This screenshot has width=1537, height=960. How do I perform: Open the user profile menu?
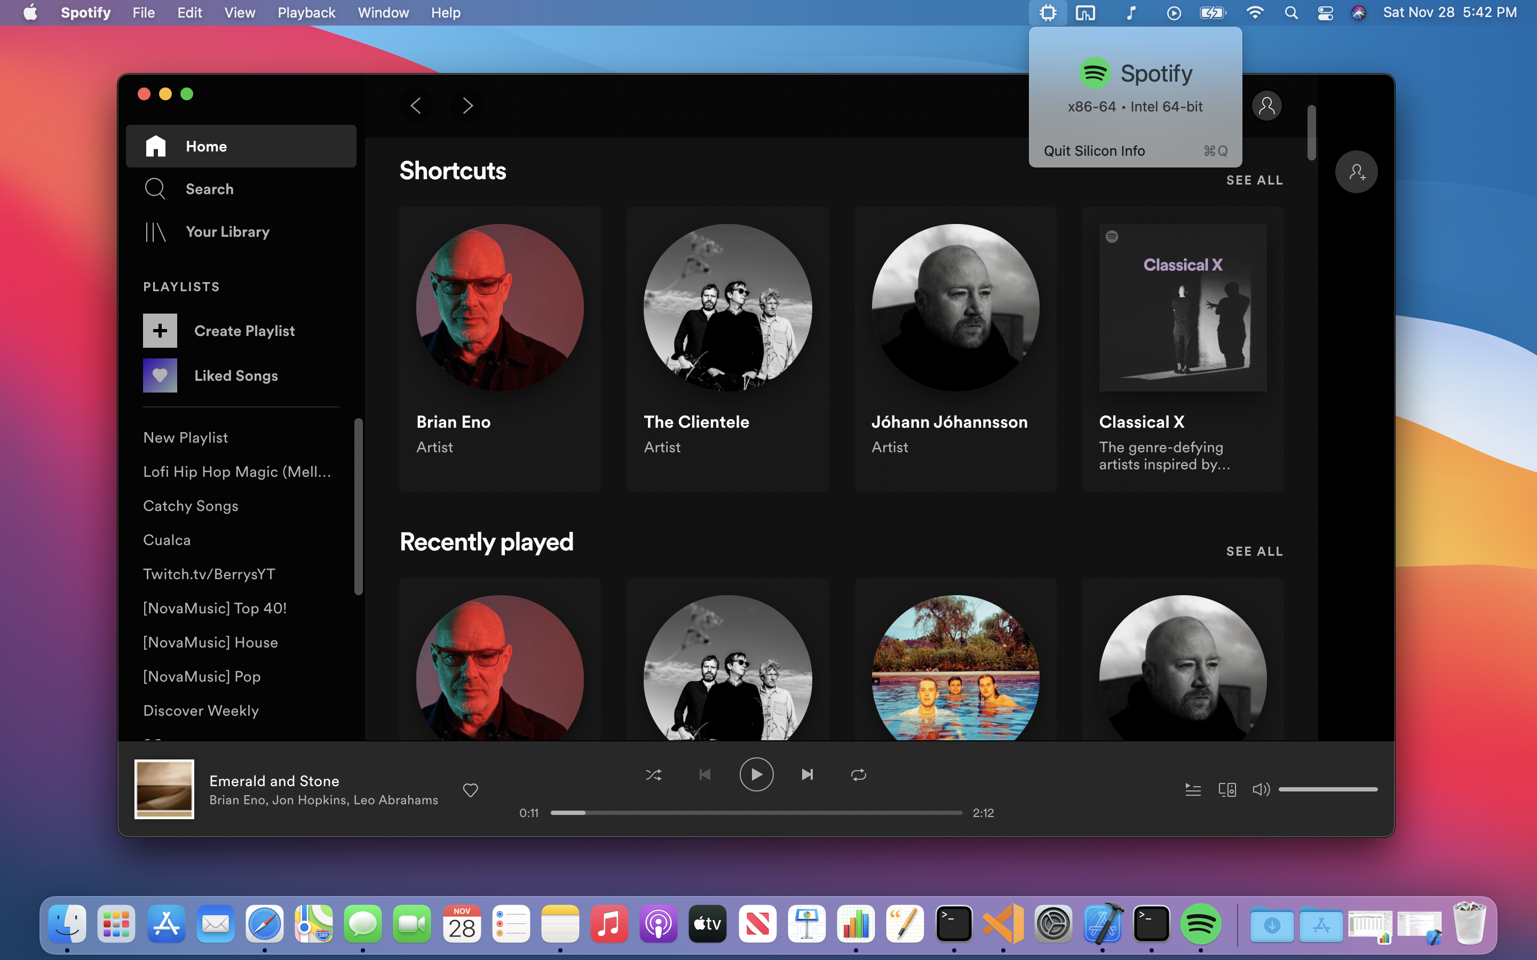click(1266, 106)
